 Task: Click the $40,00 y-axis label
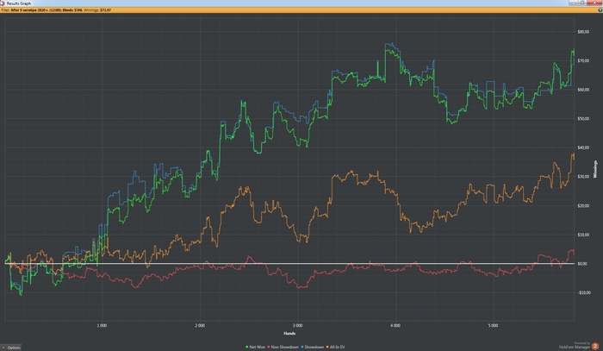583,147
